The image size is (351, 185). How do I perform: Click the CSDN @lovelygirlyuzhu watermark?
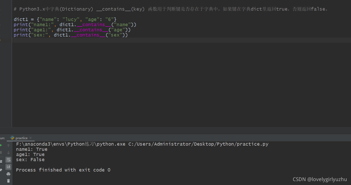tap(320, 179)
